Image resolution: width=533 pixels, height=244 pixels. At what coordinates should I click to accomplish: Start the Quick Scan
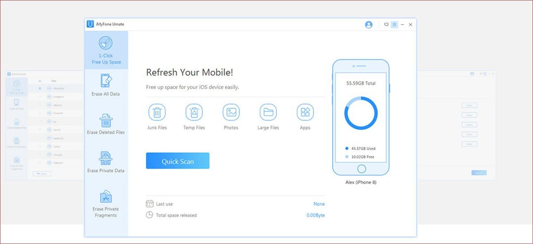(178, 161)
